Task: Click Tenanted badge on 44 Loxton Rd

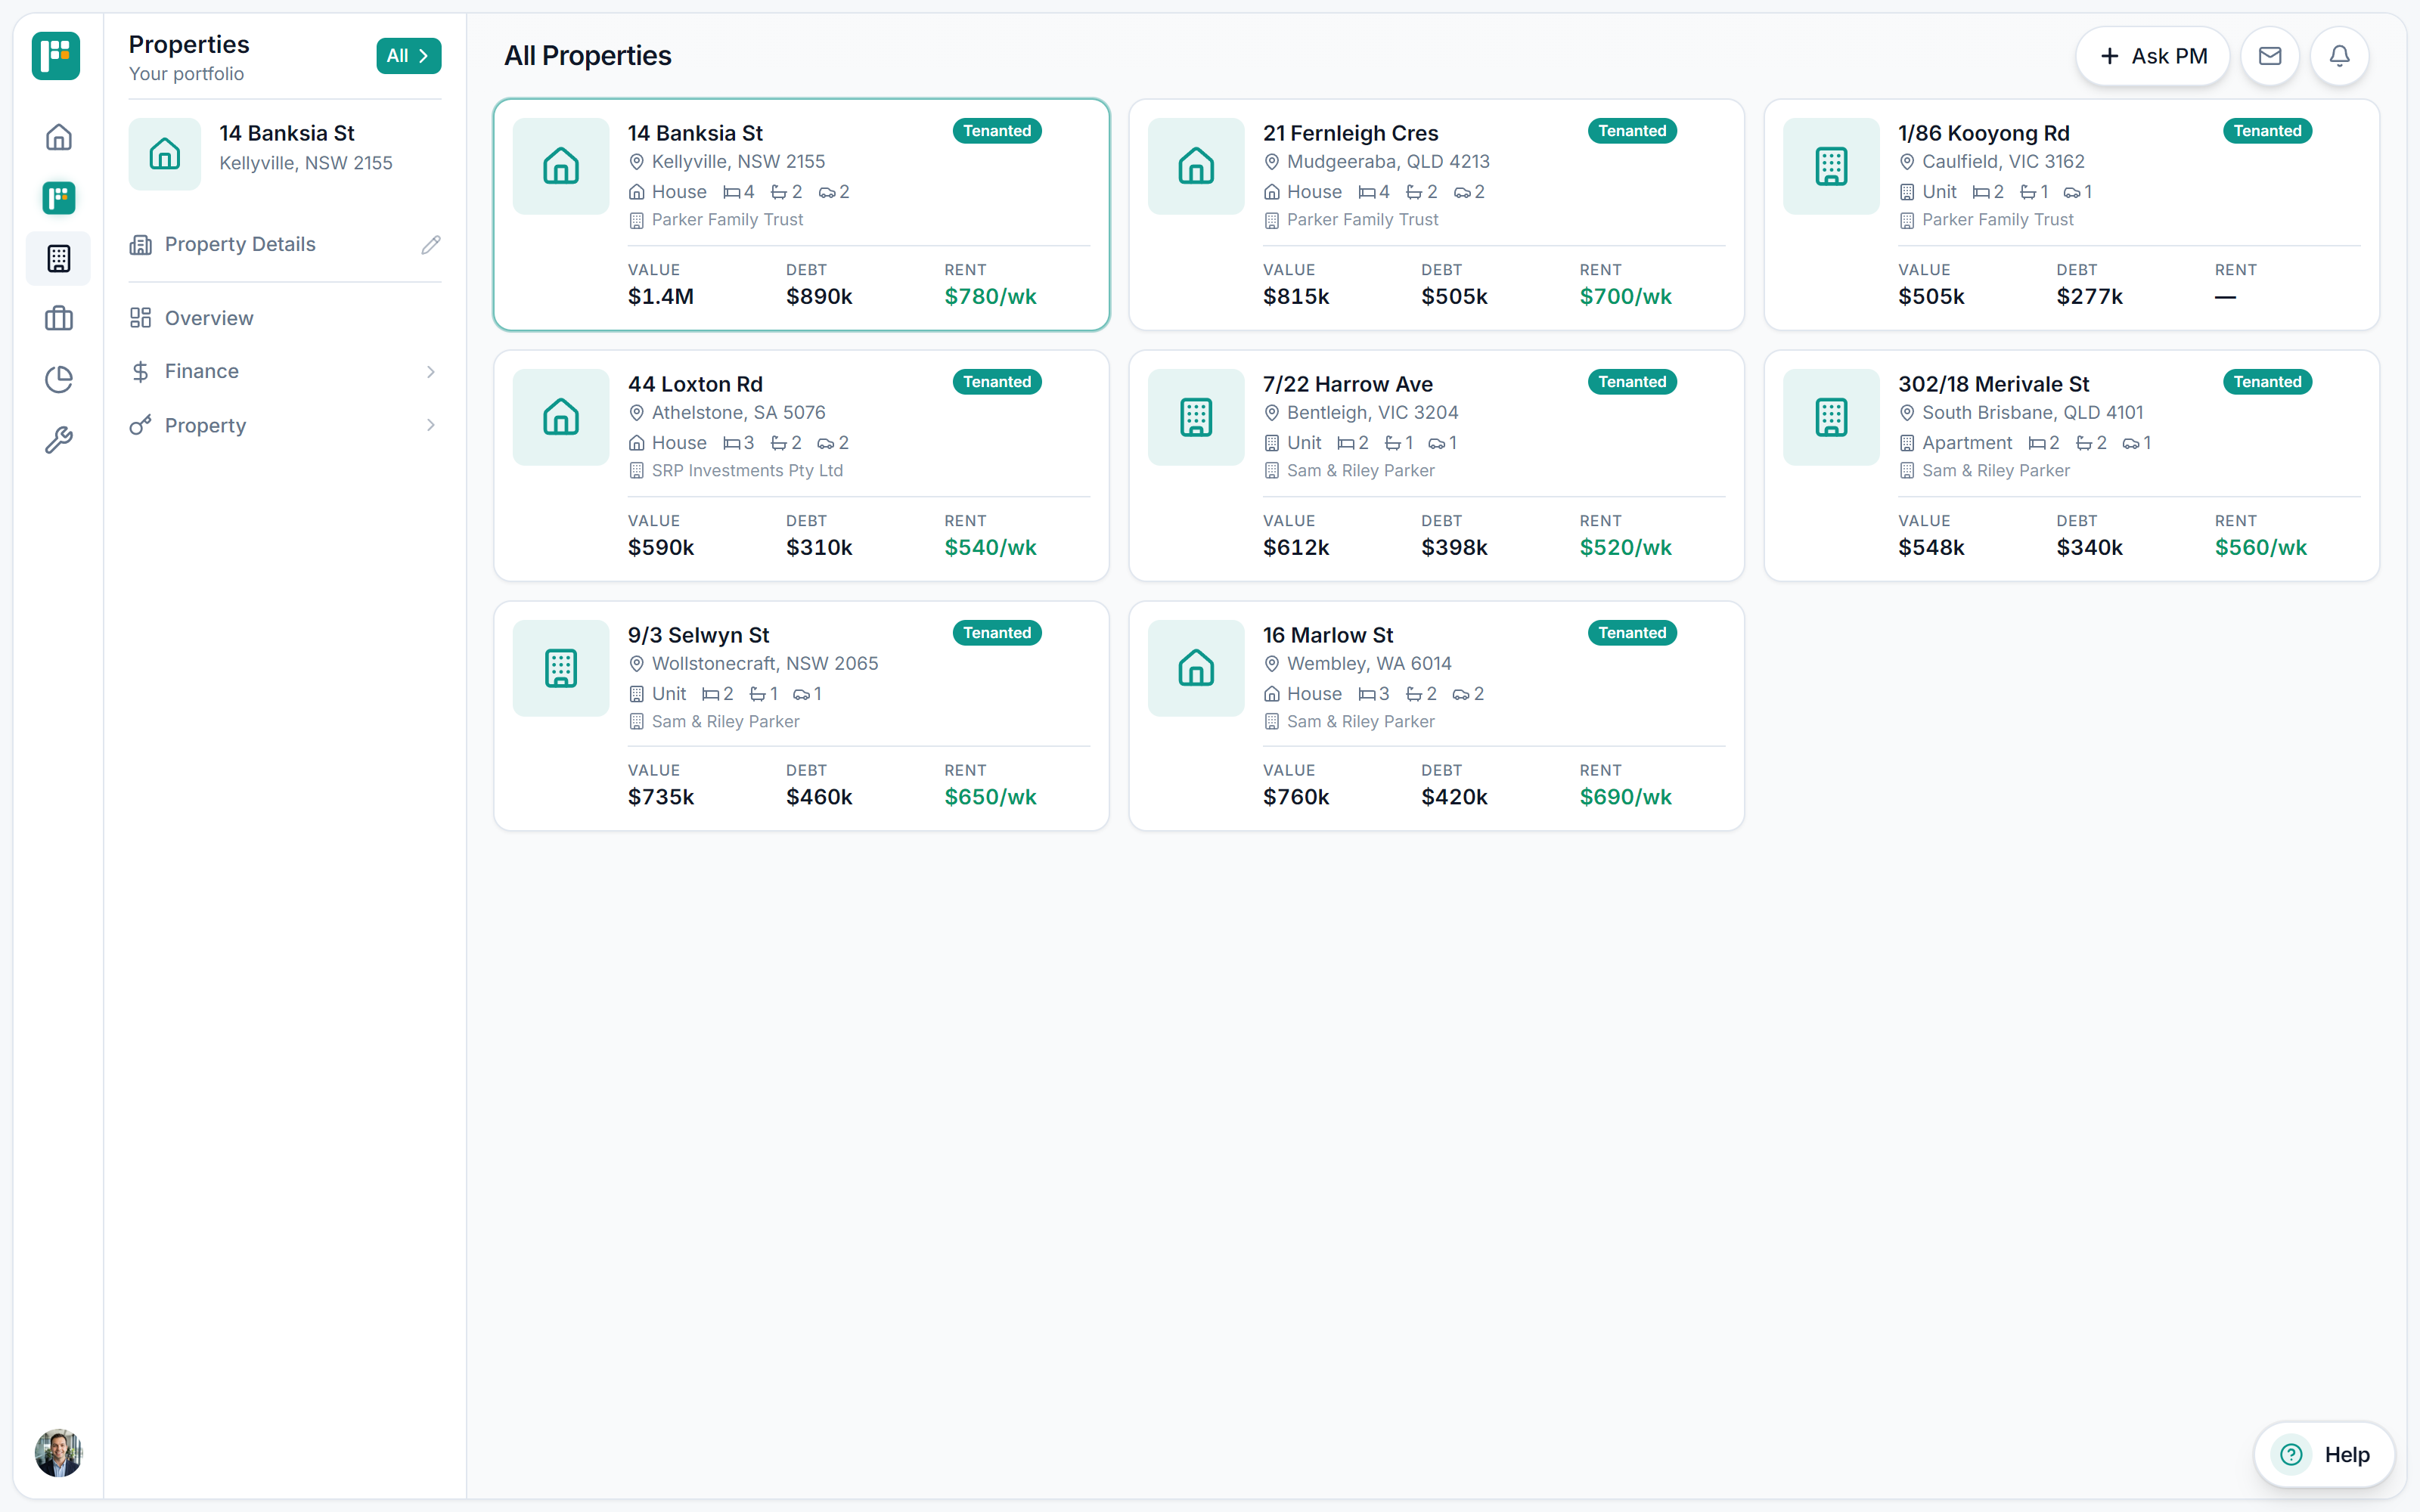Action: pos(997,382)
